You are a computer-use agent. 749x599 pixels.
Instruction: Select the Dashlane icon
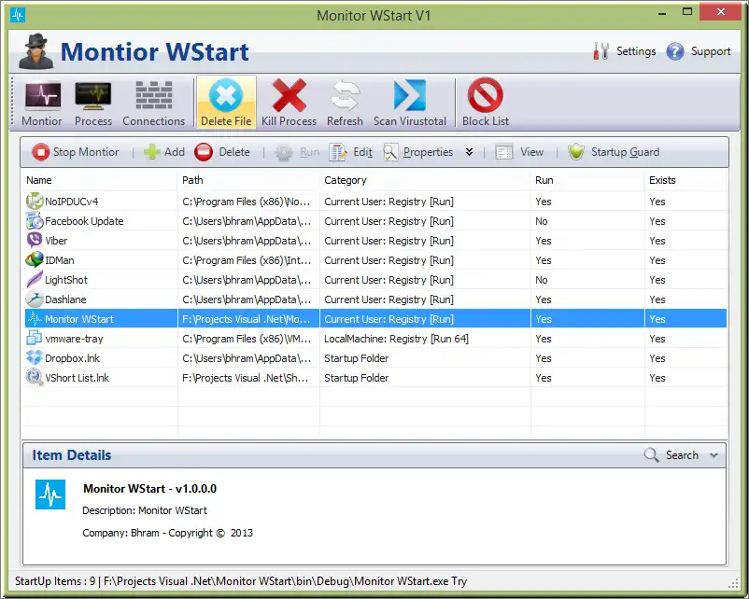[x=35, y=299]
